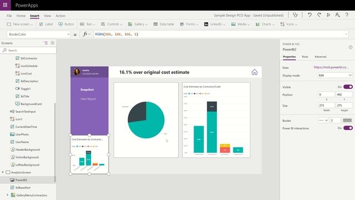Open the Forms dropdown
Image resolution: width=355 pixels, height=200 pixels.
189,24
